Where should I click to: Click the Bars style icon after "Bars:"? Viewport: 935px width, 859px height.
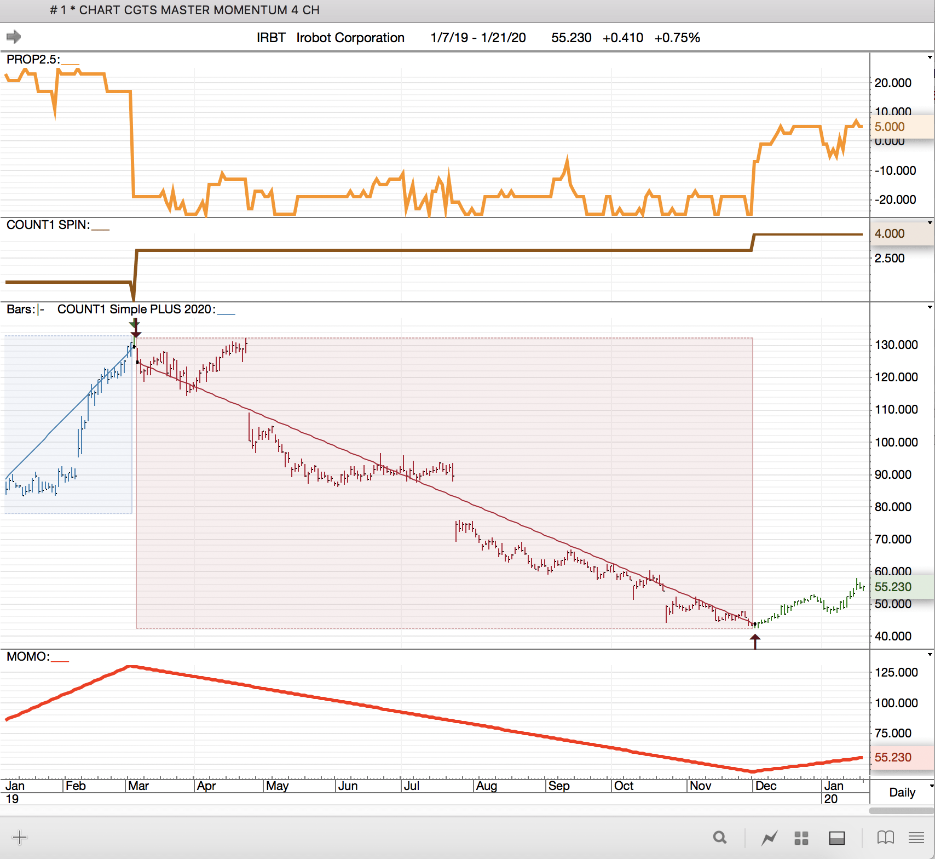tap(41, 310)
